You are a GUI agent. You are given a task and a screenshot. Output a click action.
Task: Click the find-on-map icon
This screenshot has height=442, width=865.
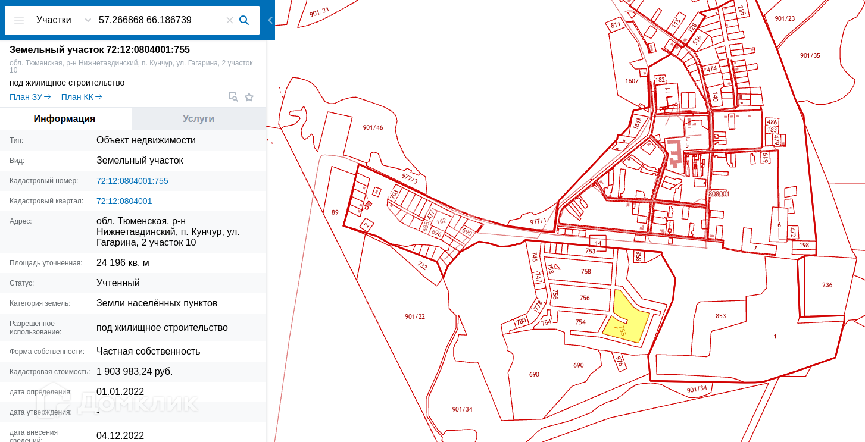pyautogui.click(x=233, y=97)
